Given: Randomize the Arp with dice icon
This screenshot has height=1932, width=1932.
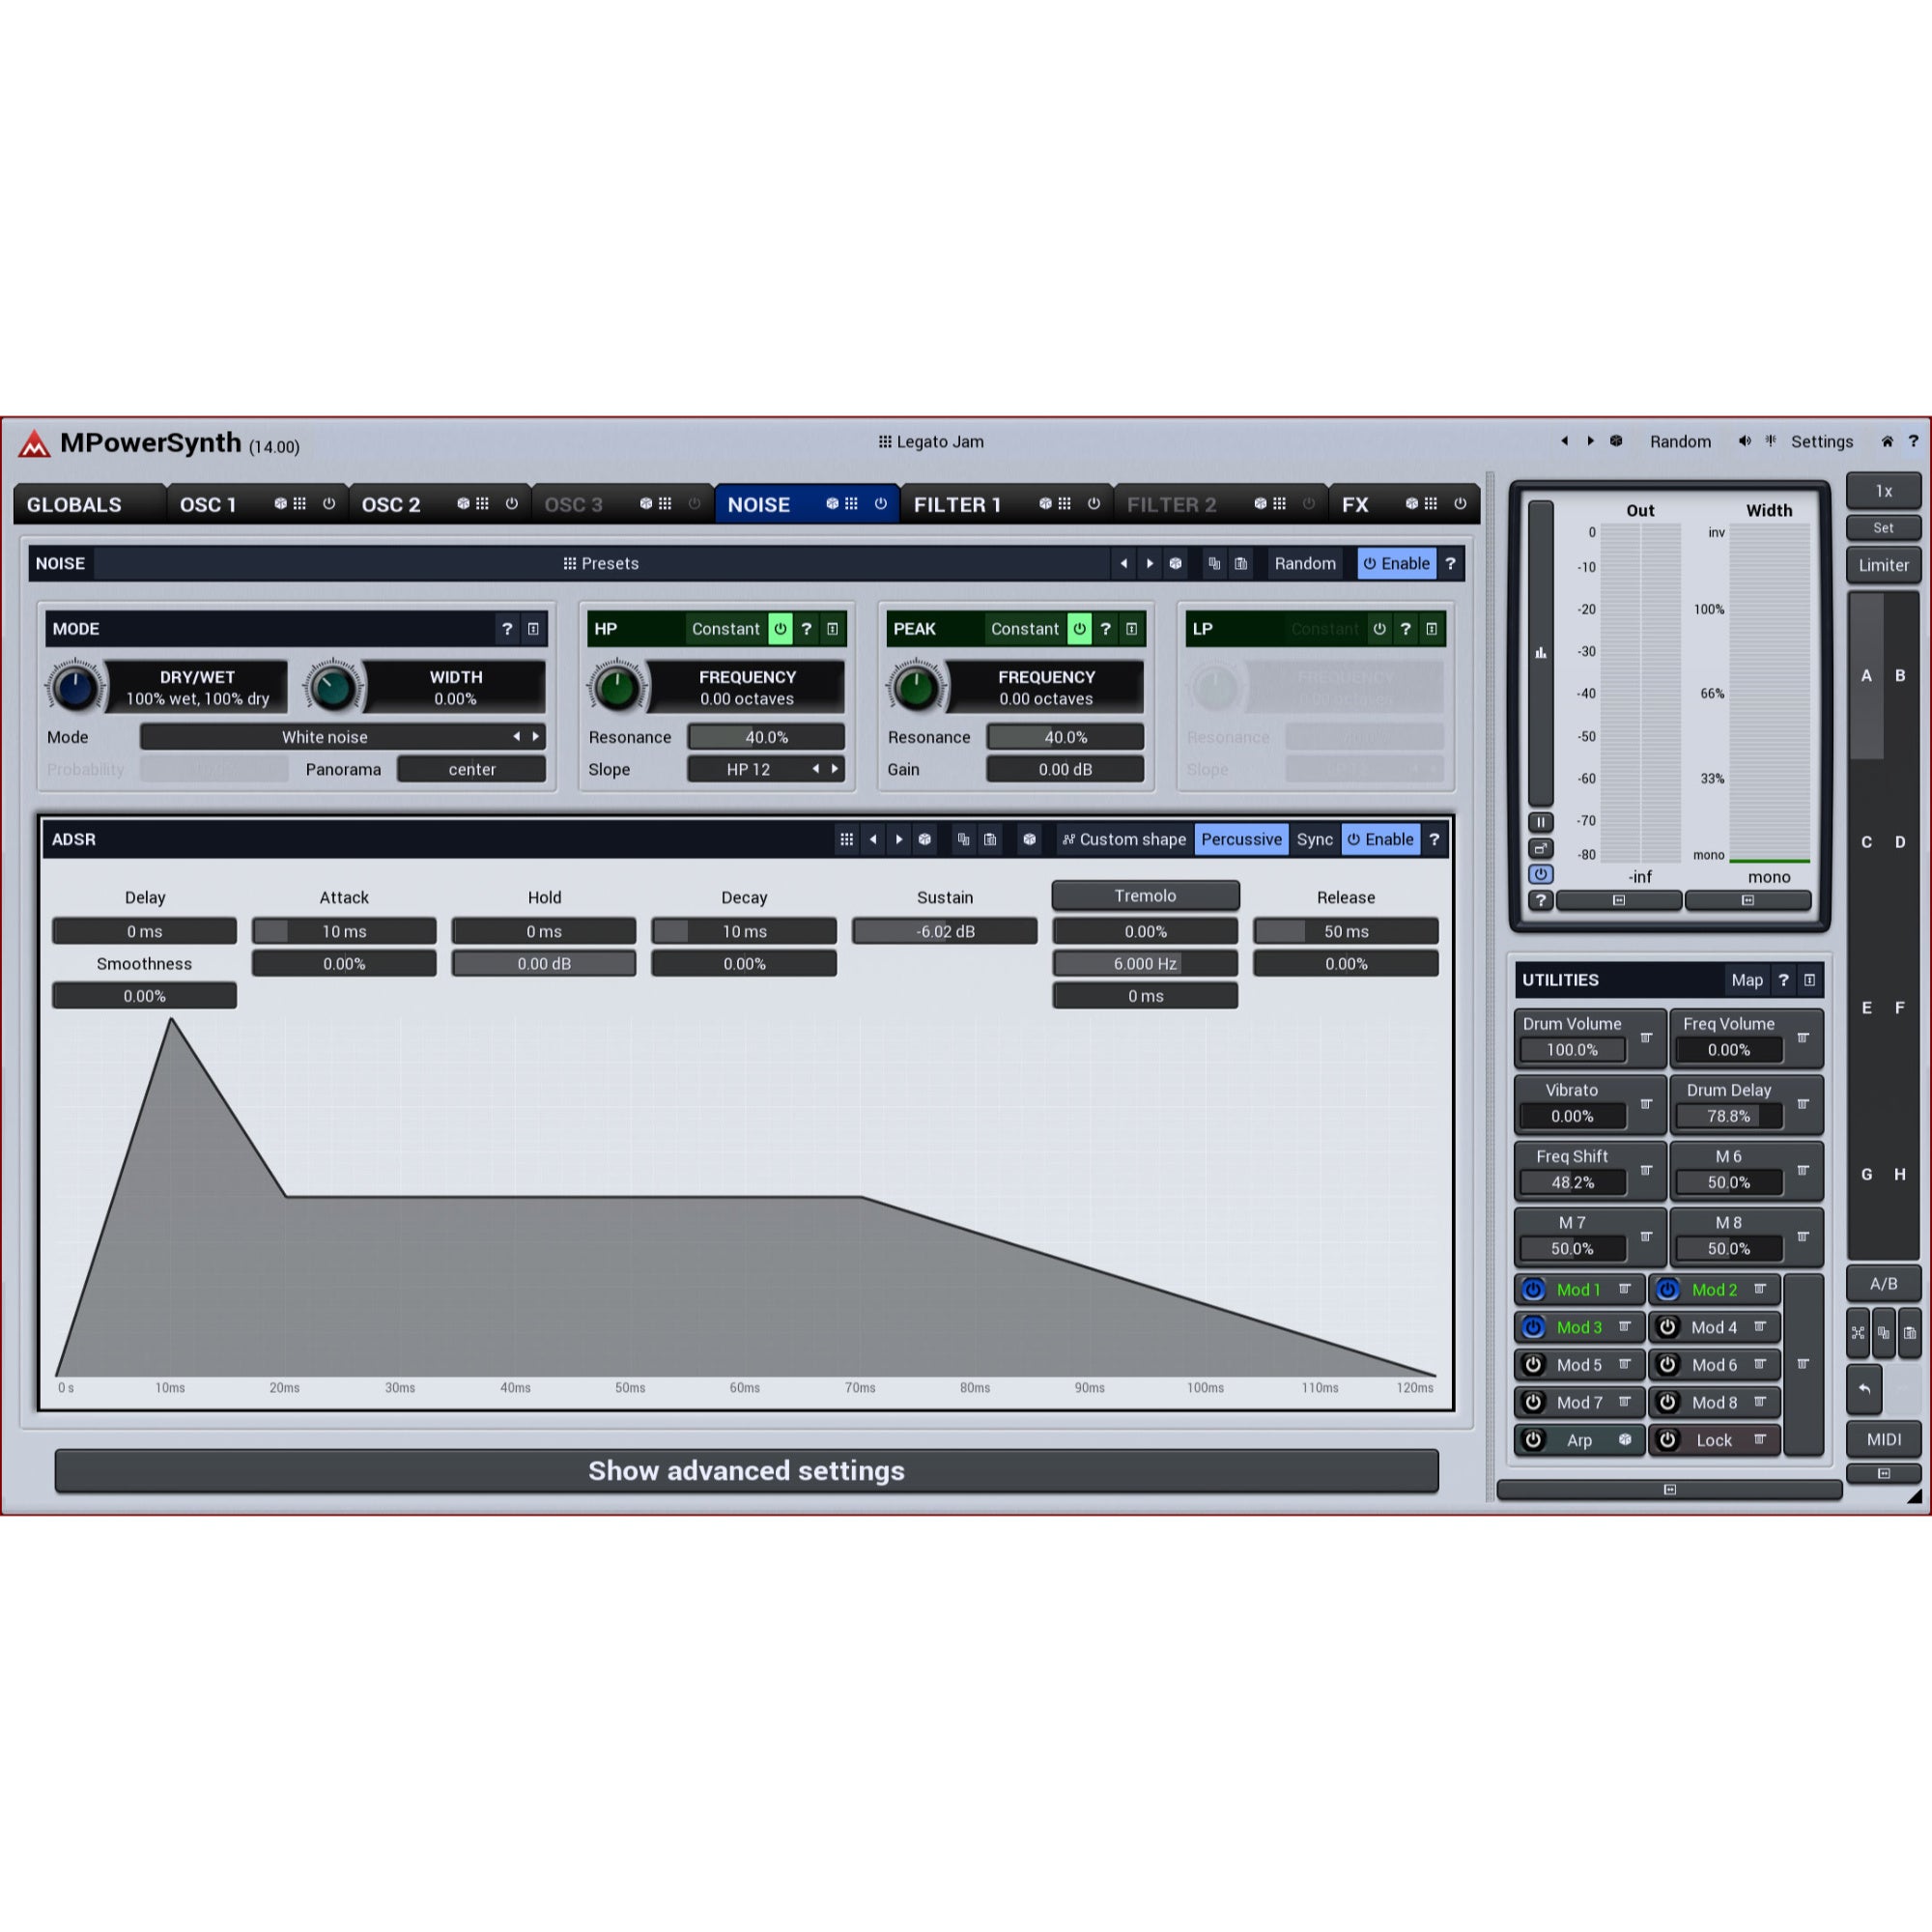Looking at the screenshot, I should point(1625,1440).
